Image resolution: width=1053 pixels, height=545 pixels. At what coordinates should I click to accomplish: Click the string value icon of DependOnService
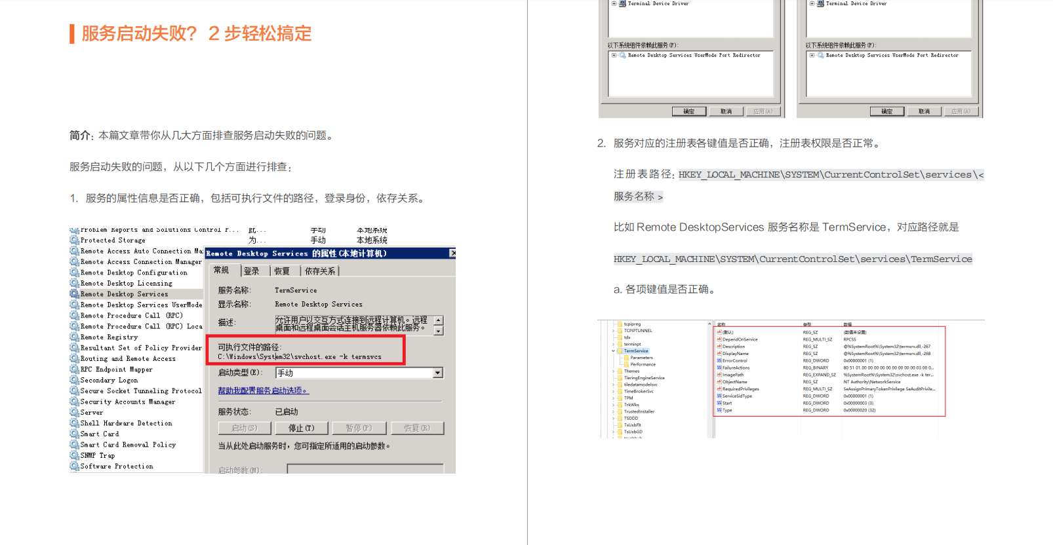click(719, 339)
